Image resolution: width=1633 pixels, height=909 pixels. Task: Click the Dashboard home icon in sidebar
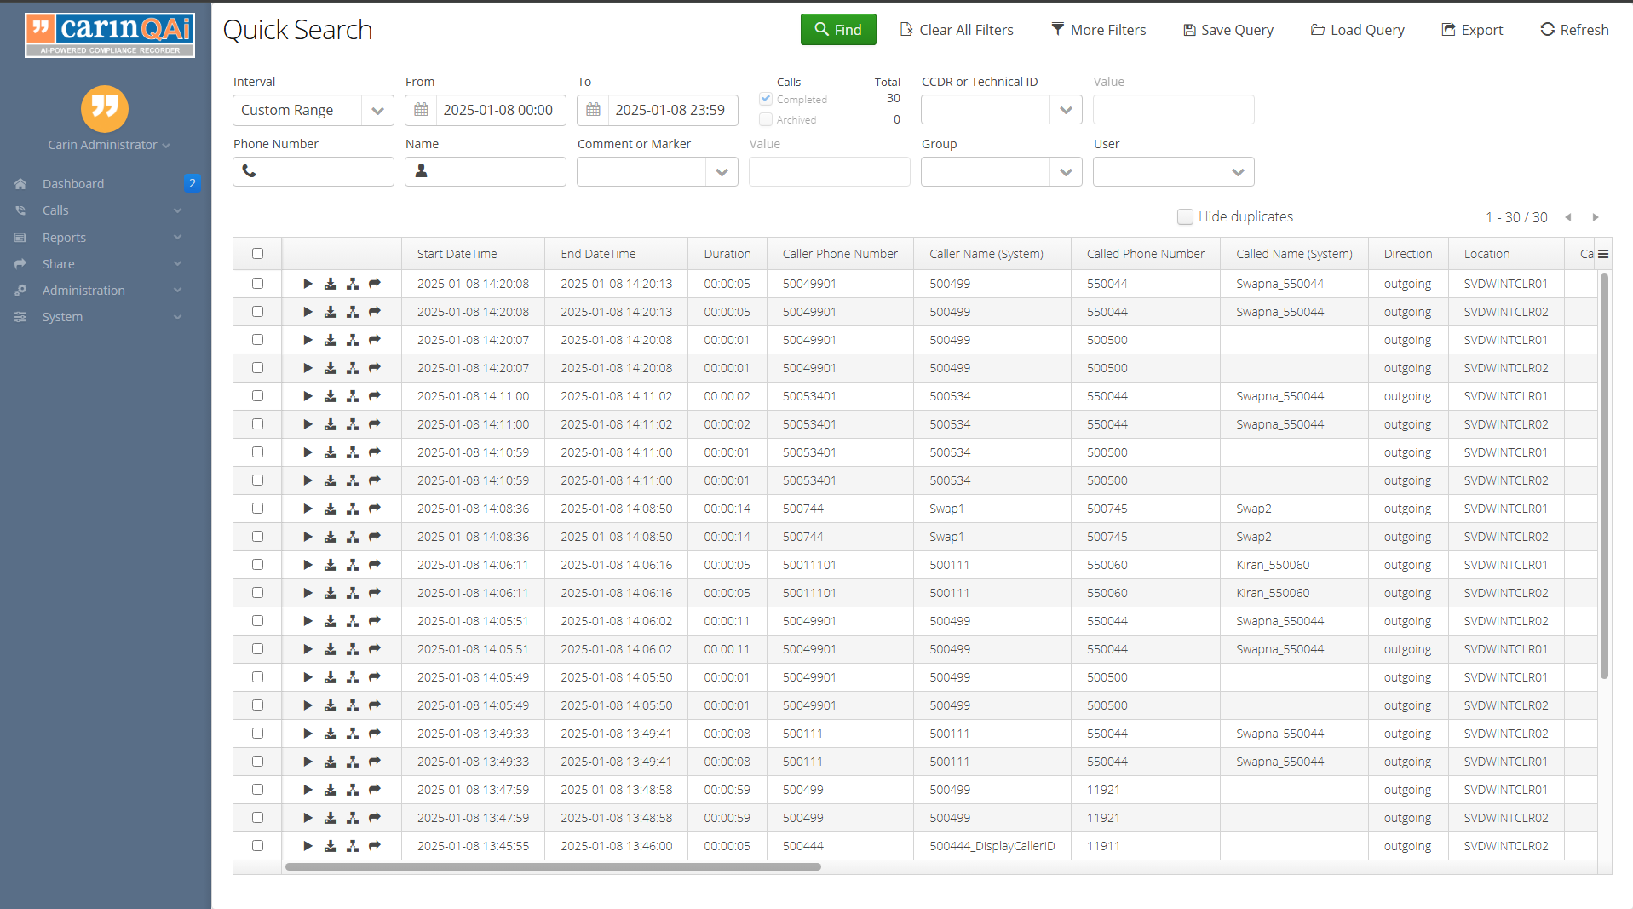(x=20, y=184)
